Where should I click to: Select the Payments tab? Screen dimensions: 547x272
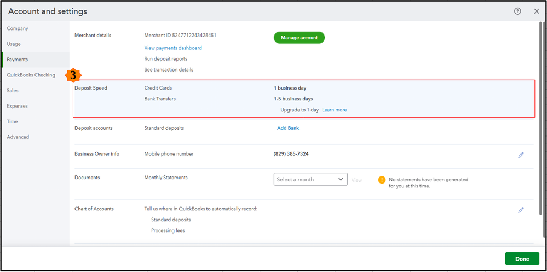(18, 60)
